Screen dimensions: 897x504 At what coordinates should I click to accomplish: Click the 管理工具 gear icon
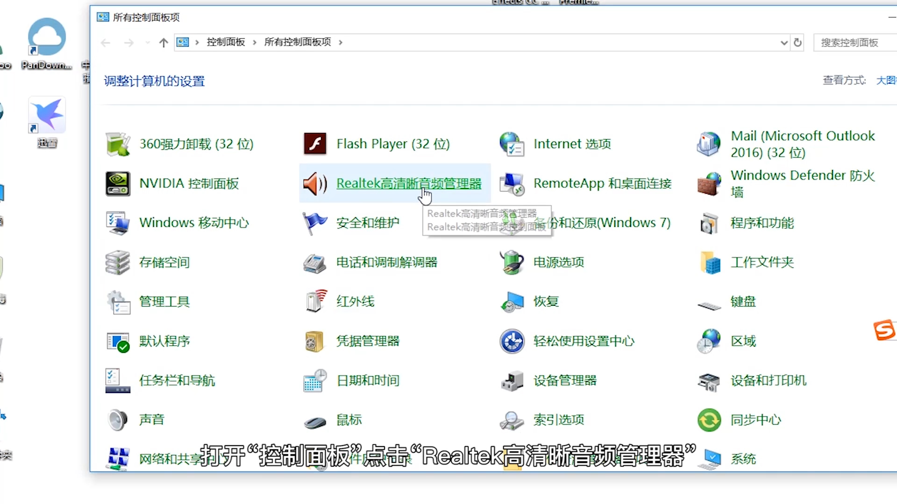click(x=118, y=301)
